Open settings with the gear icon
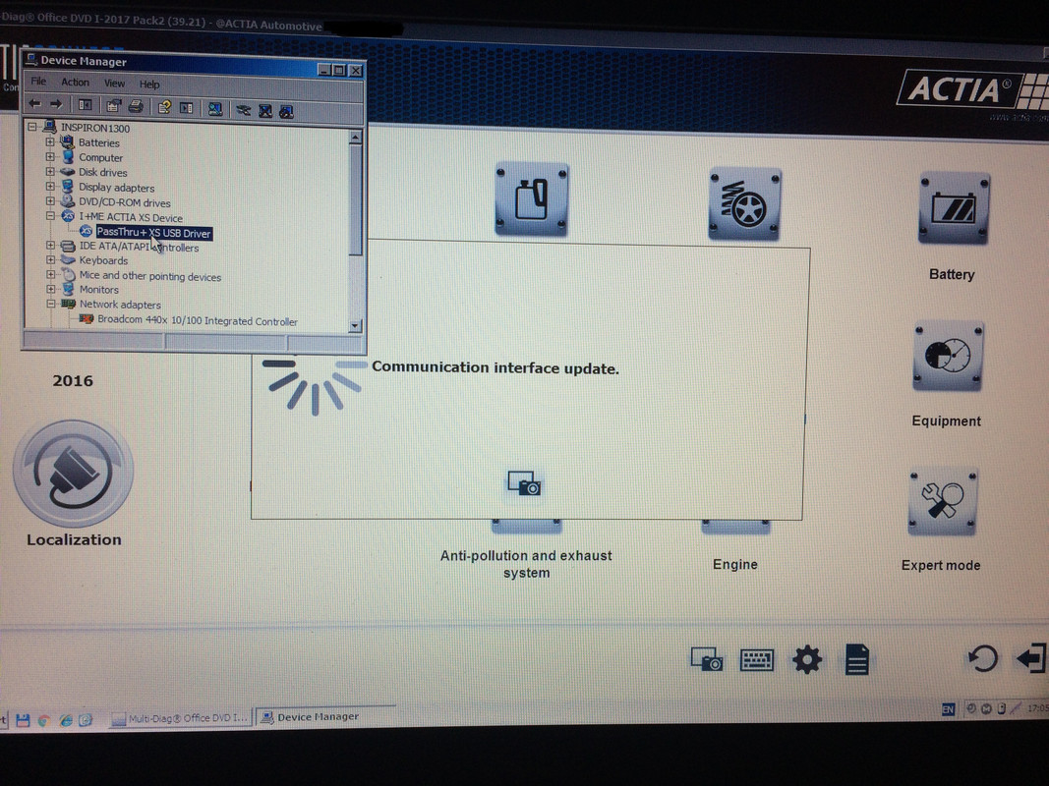The height and width of the screenshot is (786, 1049). [807, 659]
